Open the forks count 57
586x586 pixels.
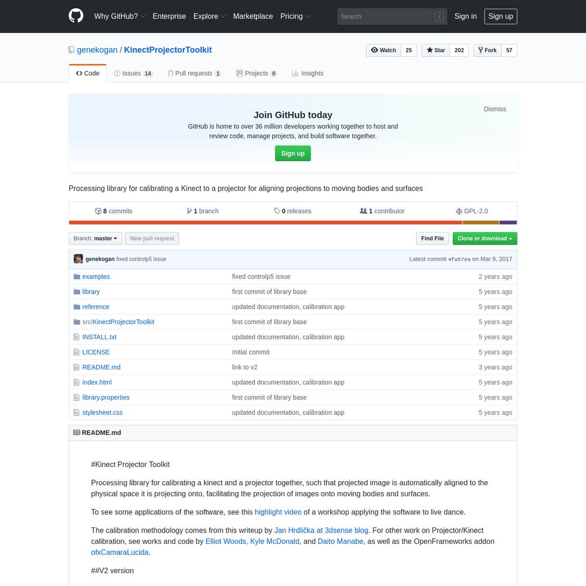(x=509, y=50)
